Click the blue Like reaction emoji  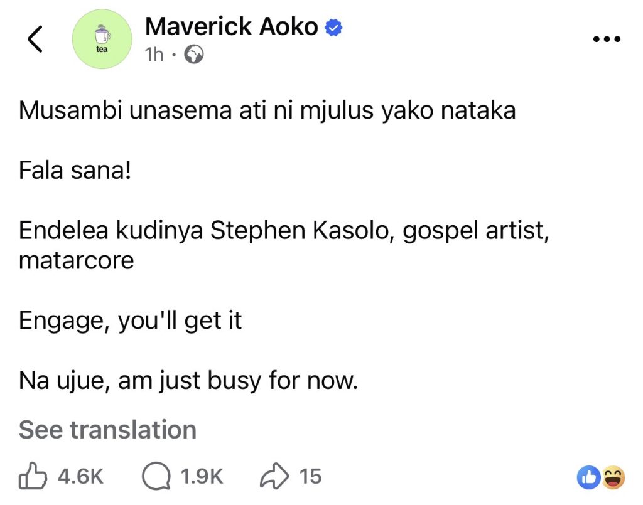pyautogui.click(x=588, y=478)
